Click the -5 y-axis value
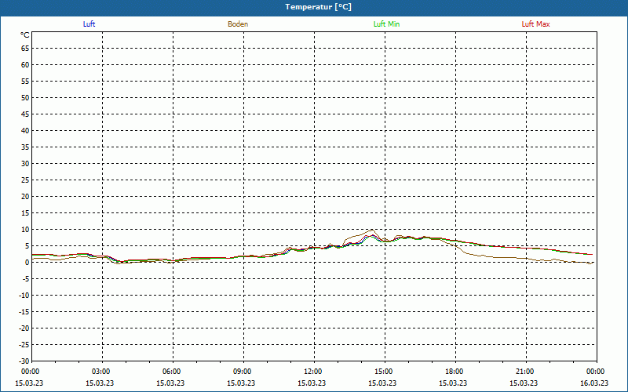The image size is (628, 392). pos(26,279)
